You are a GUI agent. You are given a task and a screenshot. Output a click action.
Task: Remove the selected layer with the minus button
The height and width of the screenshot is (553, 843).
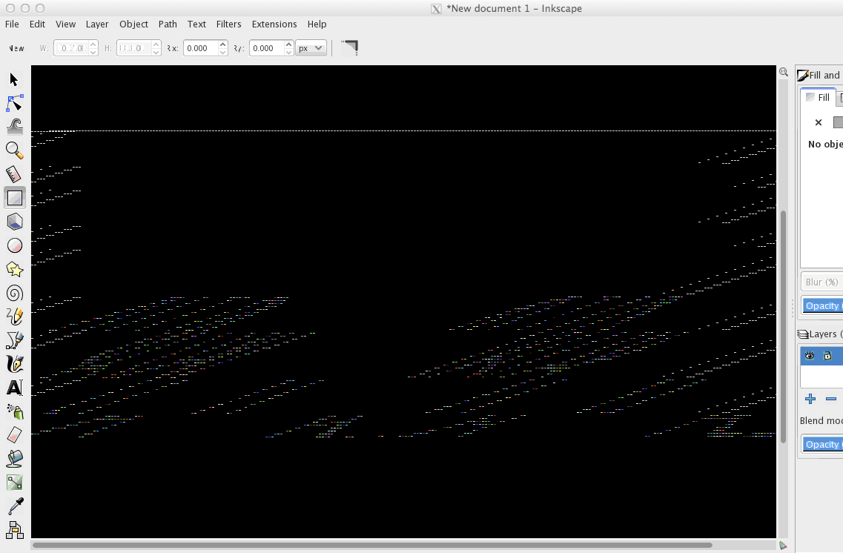[830, 399]
